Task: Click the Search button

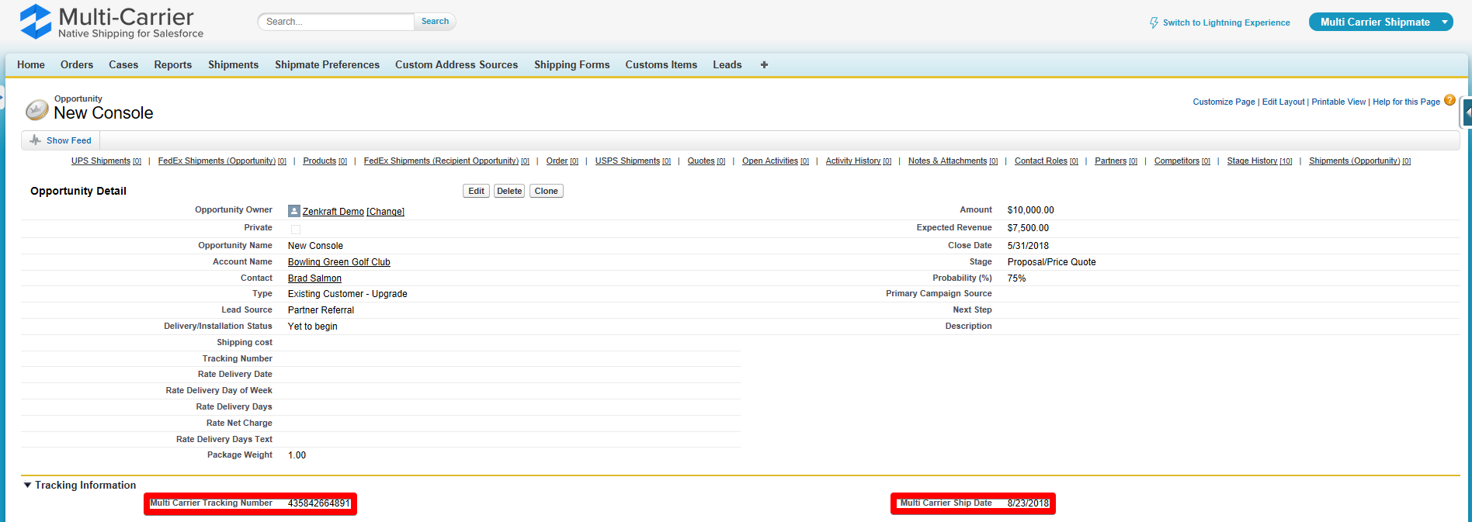Action: (x=435, y=22)
